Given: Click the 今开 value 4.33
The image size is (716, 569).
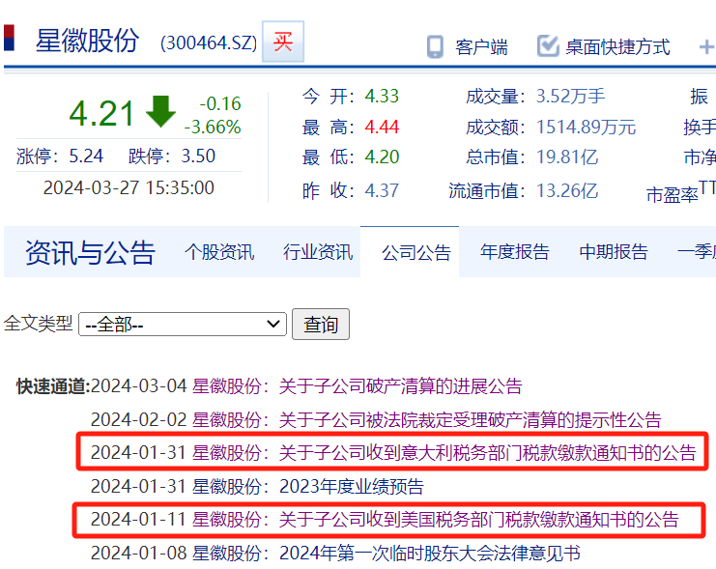Looking at the screenshot, I should [x=382, y=97].
